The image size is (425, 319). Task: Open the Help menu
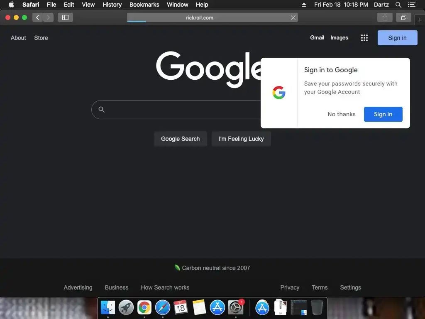[x=202, y=5]
